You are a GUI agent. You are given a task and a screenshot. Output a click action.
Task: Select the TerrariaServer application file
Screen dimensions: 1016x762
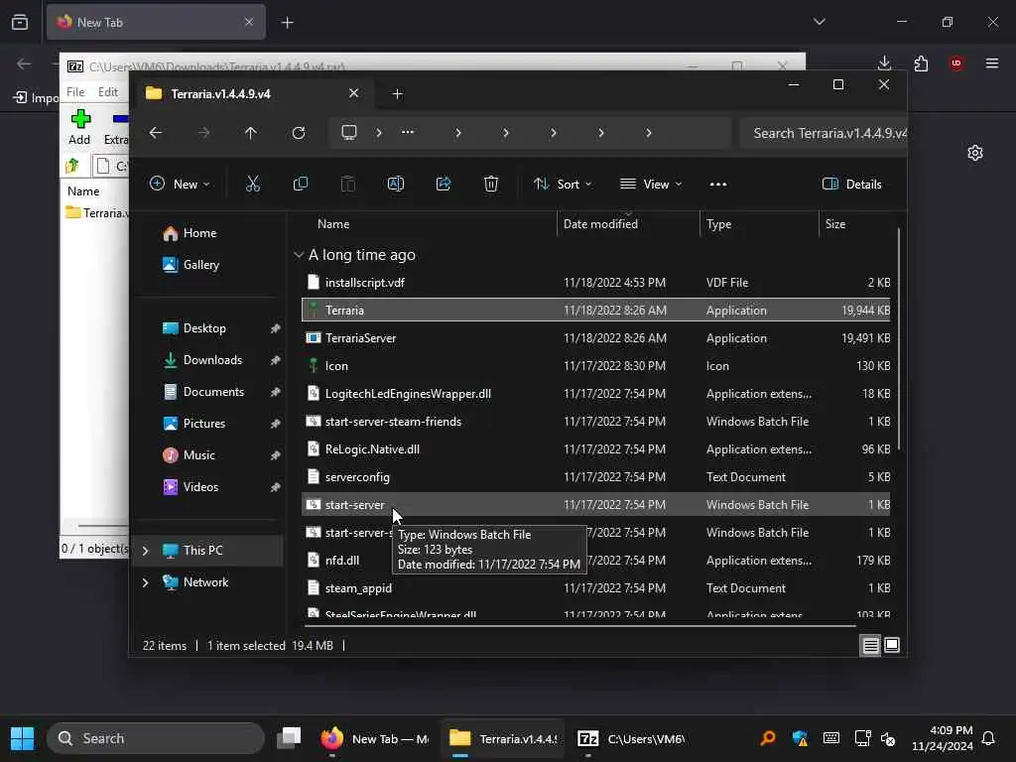pos(595,338)
